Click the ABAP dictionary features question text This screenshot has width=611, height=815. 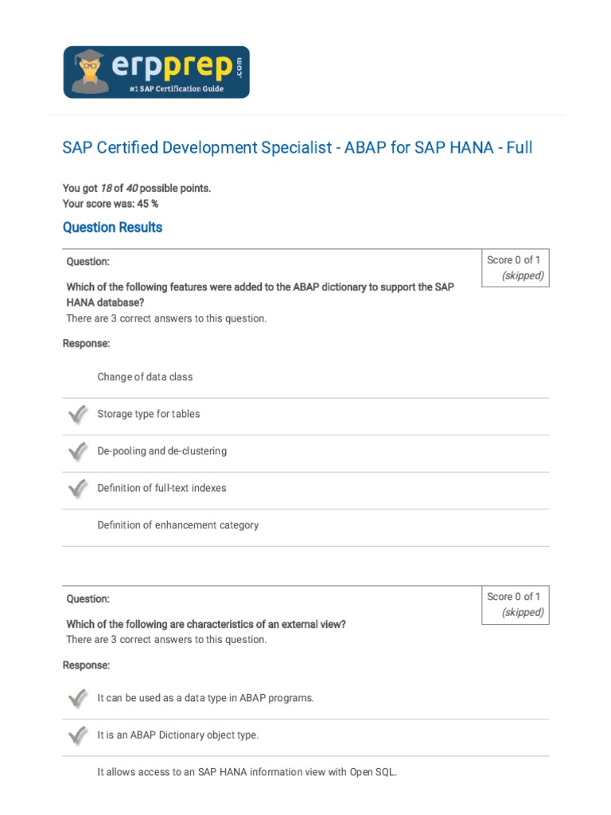[x=260, y=294]
